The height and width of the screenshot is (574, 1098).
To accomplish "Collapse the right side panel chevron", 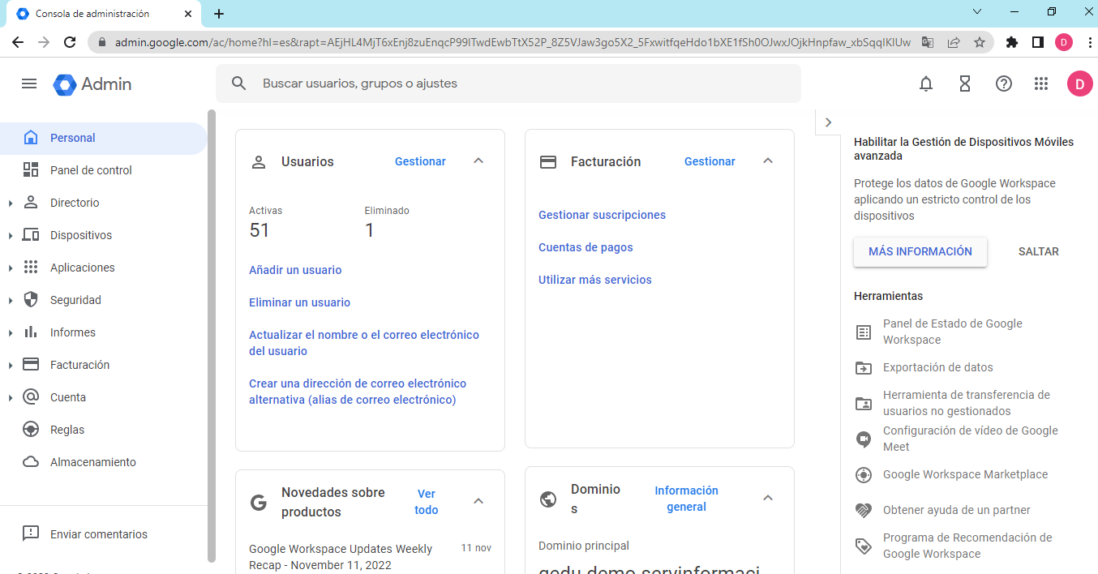I will tap(828, 122).
